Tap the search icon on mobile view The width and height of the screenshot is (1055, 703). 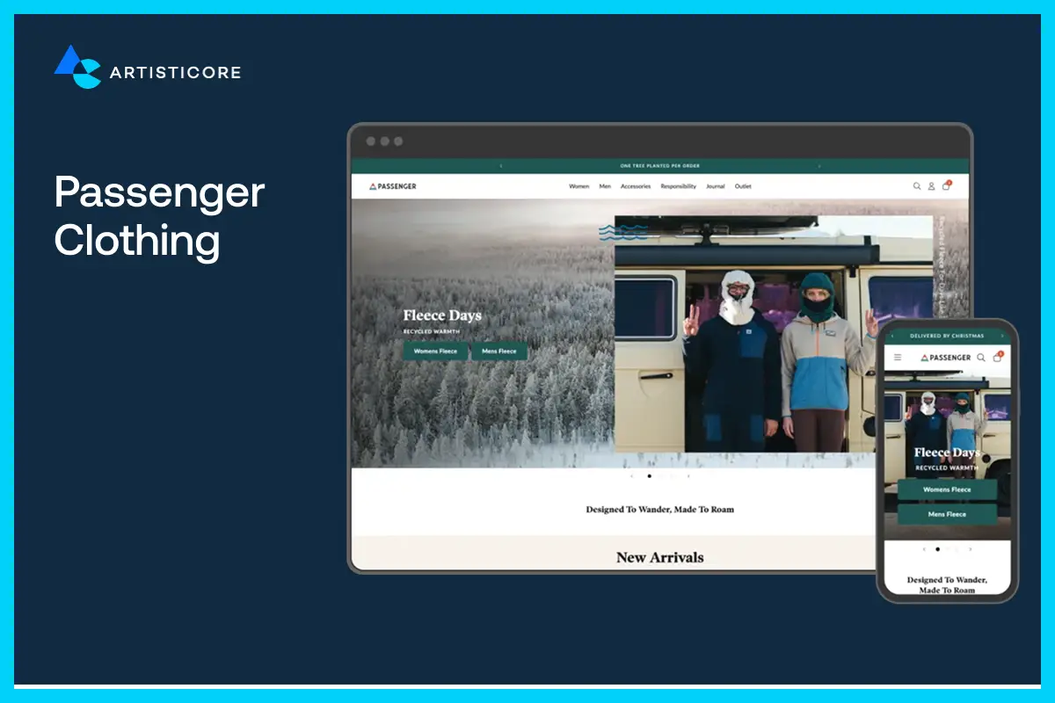click(981, 358)
